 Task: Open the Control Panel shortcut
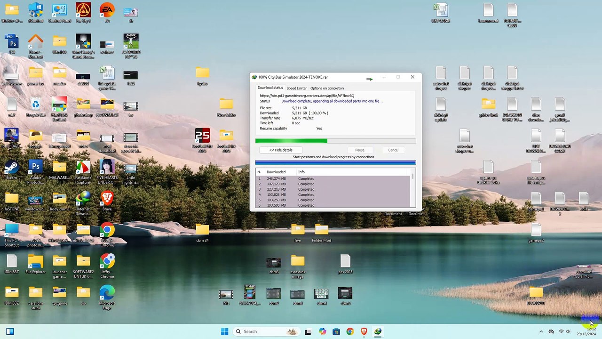coord(59,13)
